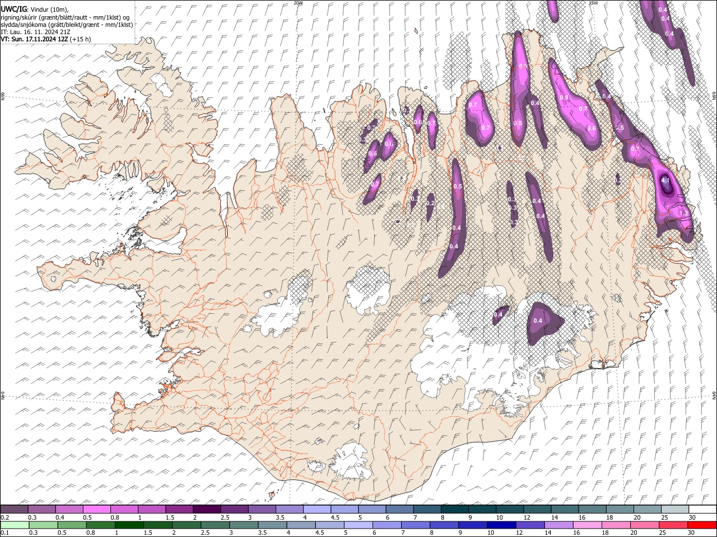
Task: Select the light pink rain swatch between 16 and 18
Action: coord(586,525)
